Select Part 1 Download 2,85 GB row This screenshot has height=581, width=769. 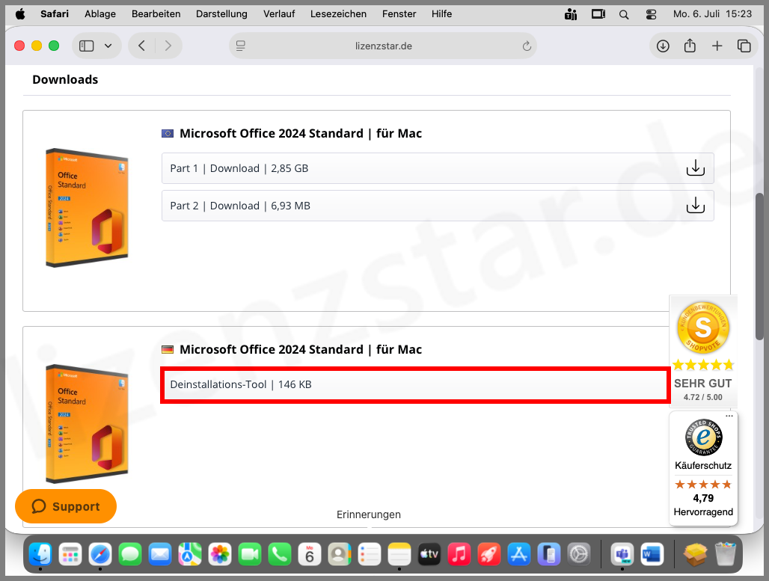[438, 168]
